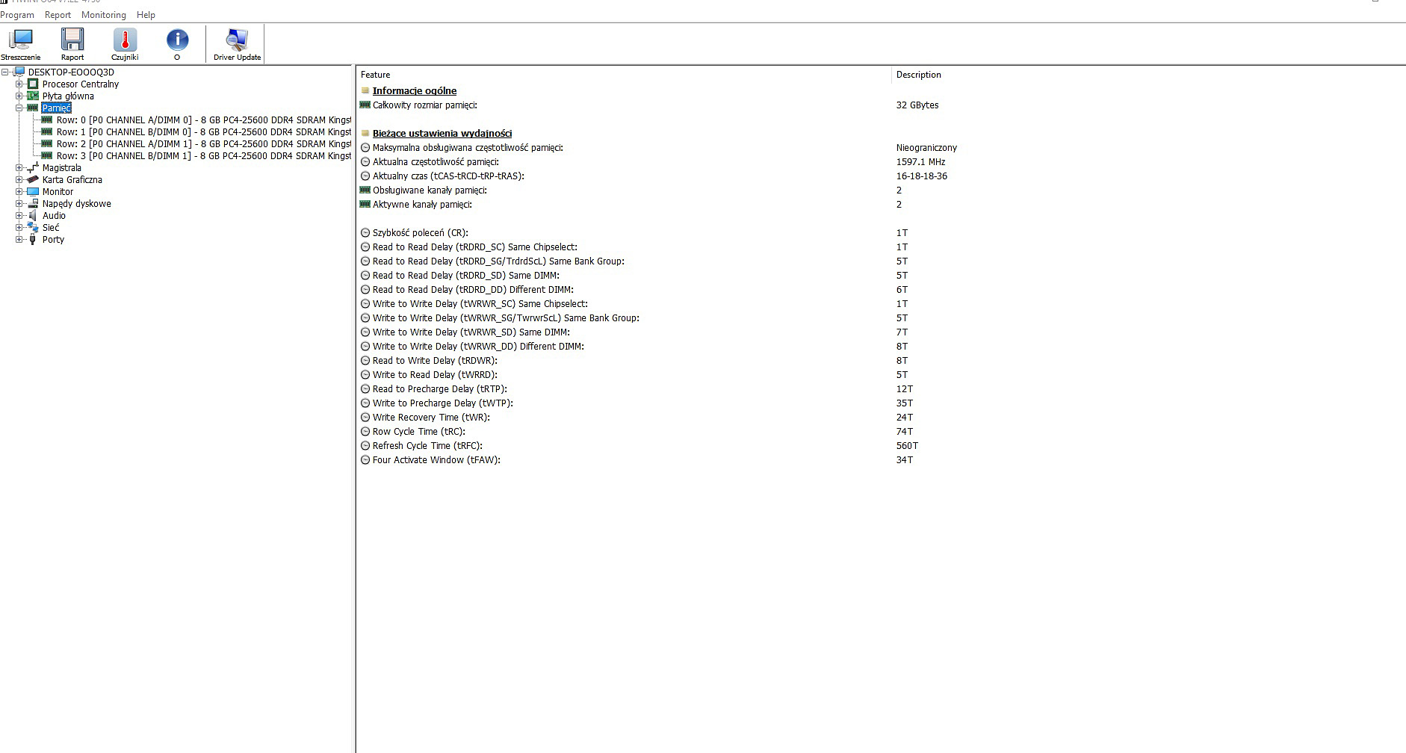Open the Help menu
The height and width of the screenshot is (753, 1406).
click(146, 15)
